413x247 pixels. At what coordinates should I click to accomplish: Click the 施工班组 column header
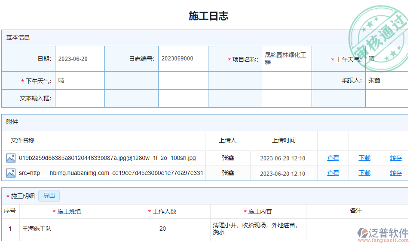tap(69, 211)
